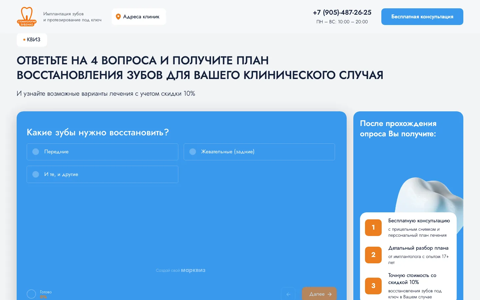This screenshot has height=300, width=480.
Task: Select the КВИЗ label tag
Action: click(x=32, y=40)
